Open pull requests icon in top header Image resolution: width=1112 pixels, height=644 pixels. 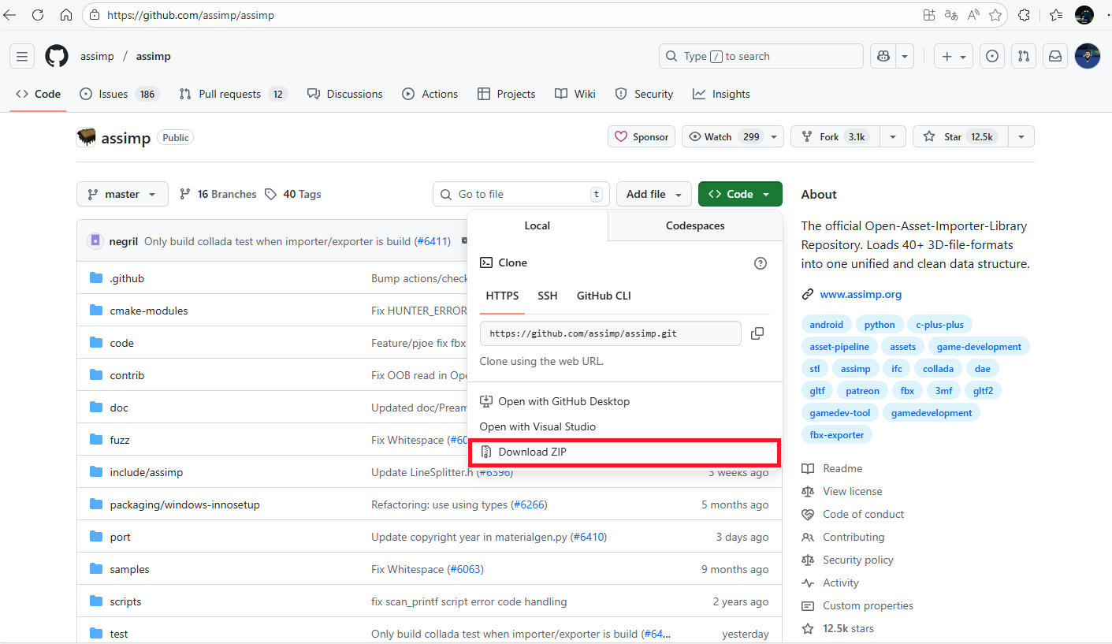click(1023, 56)
